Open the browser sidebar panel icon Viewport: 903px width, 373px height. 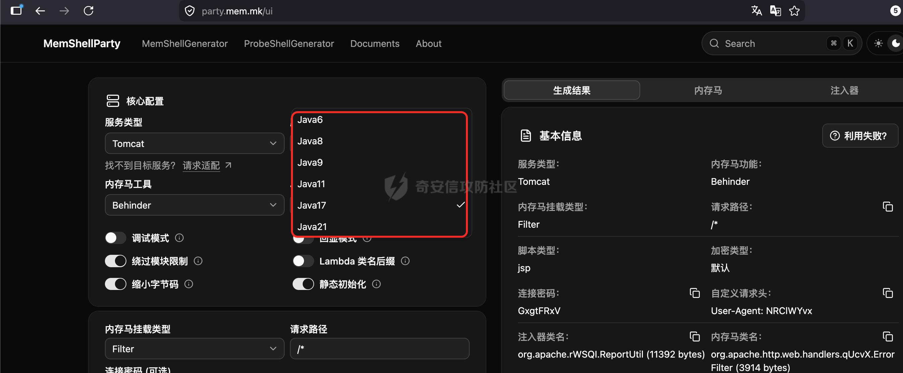[x=16, y=10]
